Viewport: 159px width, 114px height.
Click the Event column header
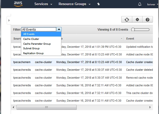pos(130,39)
